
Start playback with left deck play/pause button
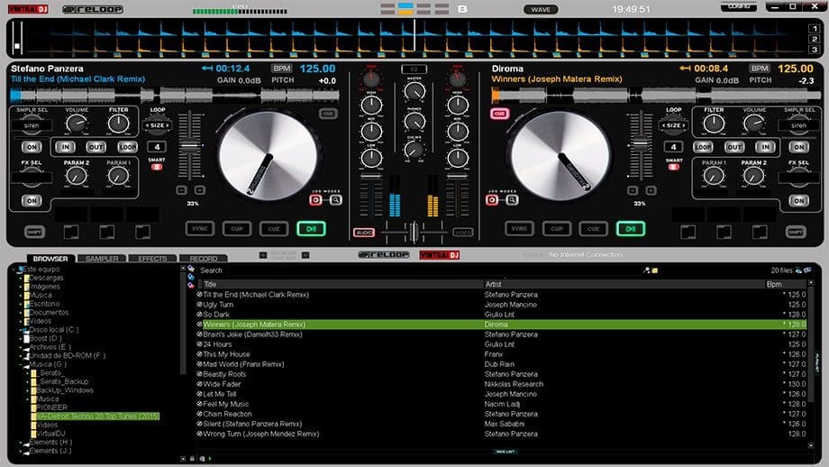pyautogui.click(x=312, y=229)
